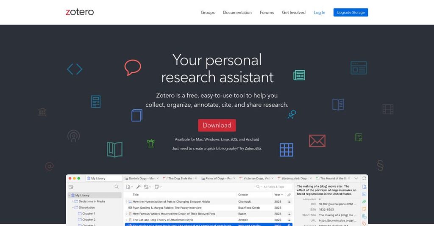Close the Aisles of Dogs tab

click(234, 179)
